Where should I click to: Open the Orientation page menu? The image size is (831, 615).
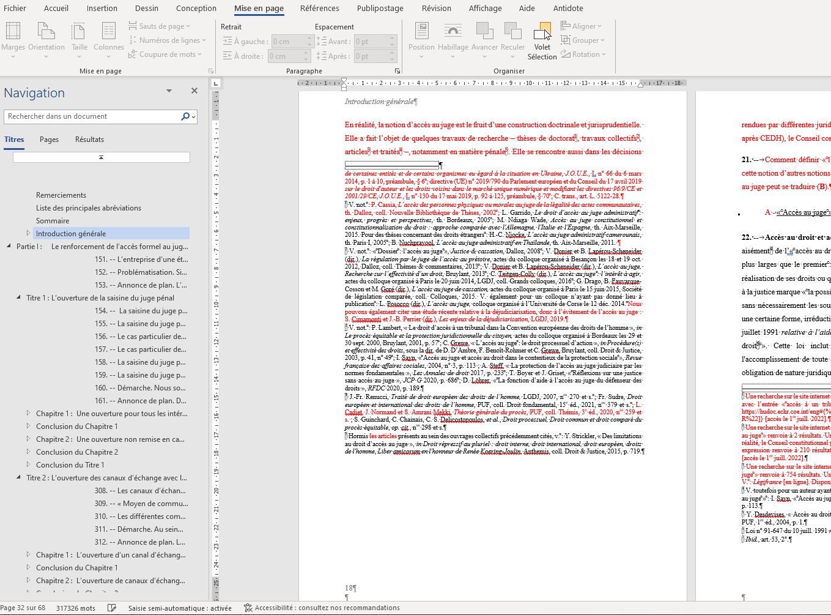click(x=46, y=40)
